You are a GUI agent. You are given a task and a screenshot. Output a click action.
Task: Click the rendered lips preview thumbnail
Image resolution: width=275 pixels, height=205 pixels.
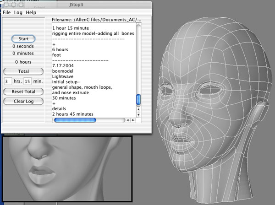67,169
